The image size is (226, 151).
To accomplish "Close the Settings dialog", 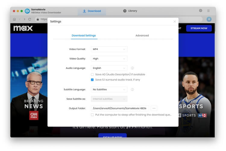I will [x=174, y=21].
